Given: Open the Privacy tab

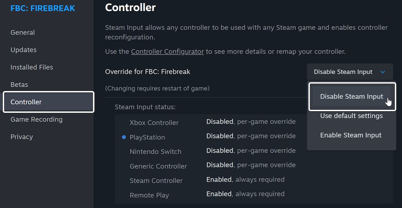Looking at the screenshot, I should click(x=22, y=137).
